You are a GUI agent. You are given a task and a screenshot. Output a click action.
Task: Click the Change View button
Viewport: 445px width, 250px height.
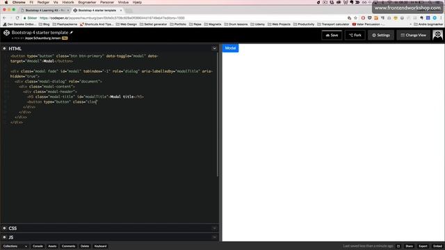[x=413, y=35]
